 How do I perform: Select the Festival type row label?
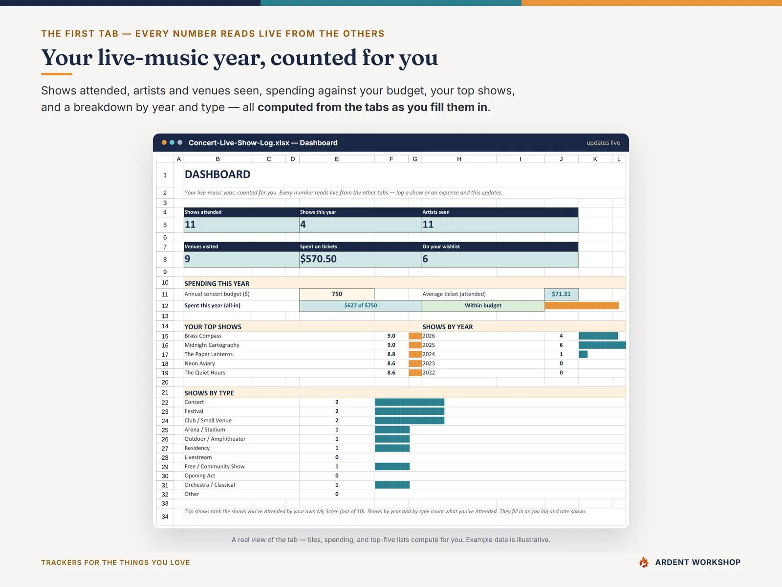pyautogui.click(x=194, y=411)
